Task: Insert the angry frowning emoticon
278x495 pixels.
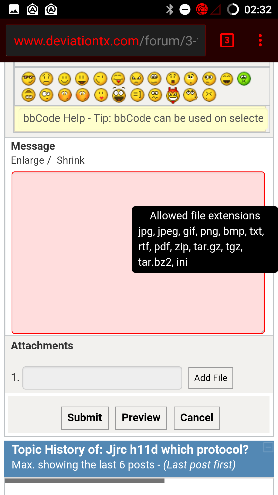Action: pyautogui.click(x=136, y=79)
